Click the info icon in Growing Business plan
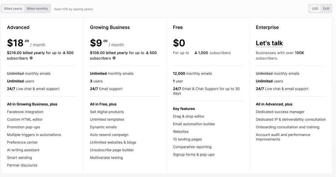Viewport: 336px width, 177px height. [x=114, y=58]
